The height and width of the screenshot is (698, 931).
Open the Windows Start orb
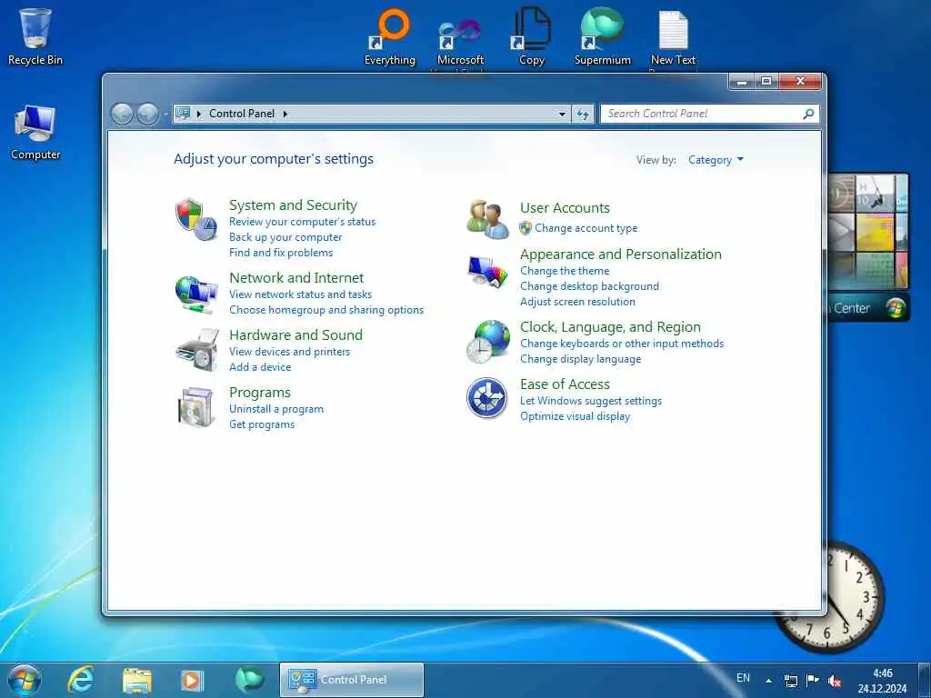[25, 680]
